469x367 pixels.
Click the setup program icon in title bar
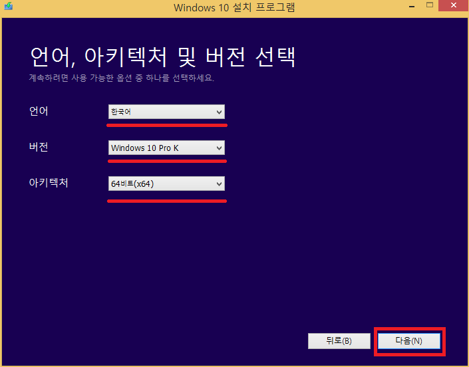pos(9,6)
